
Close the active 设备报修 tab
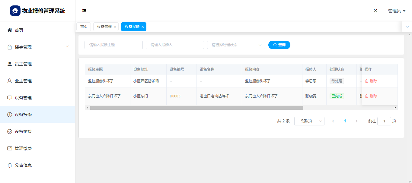143,27
